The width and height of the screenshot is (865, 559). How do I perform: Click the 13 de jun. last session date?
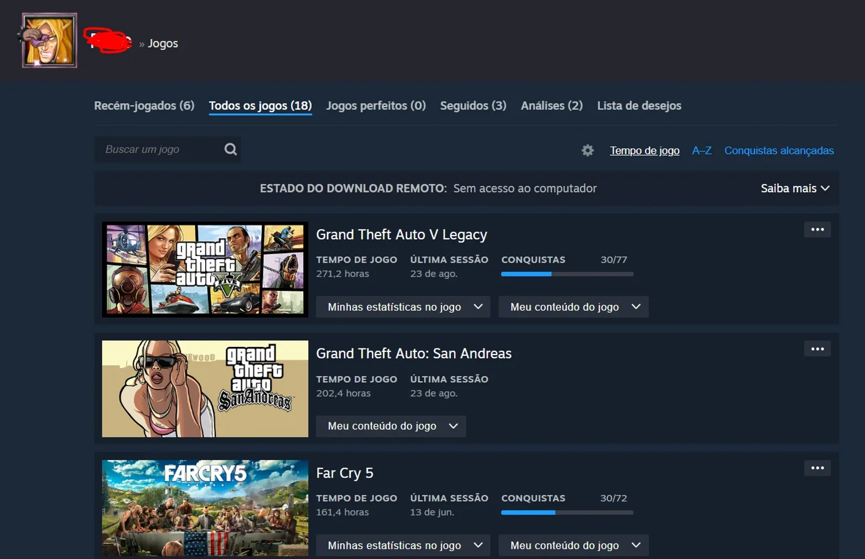click(432, 512)
